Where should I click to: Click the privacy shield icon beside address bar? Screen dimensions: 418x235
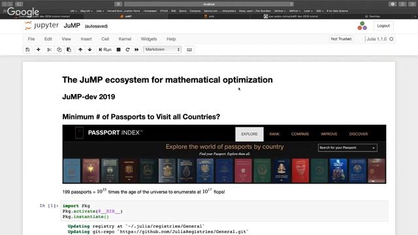click(x=118, y=4)
